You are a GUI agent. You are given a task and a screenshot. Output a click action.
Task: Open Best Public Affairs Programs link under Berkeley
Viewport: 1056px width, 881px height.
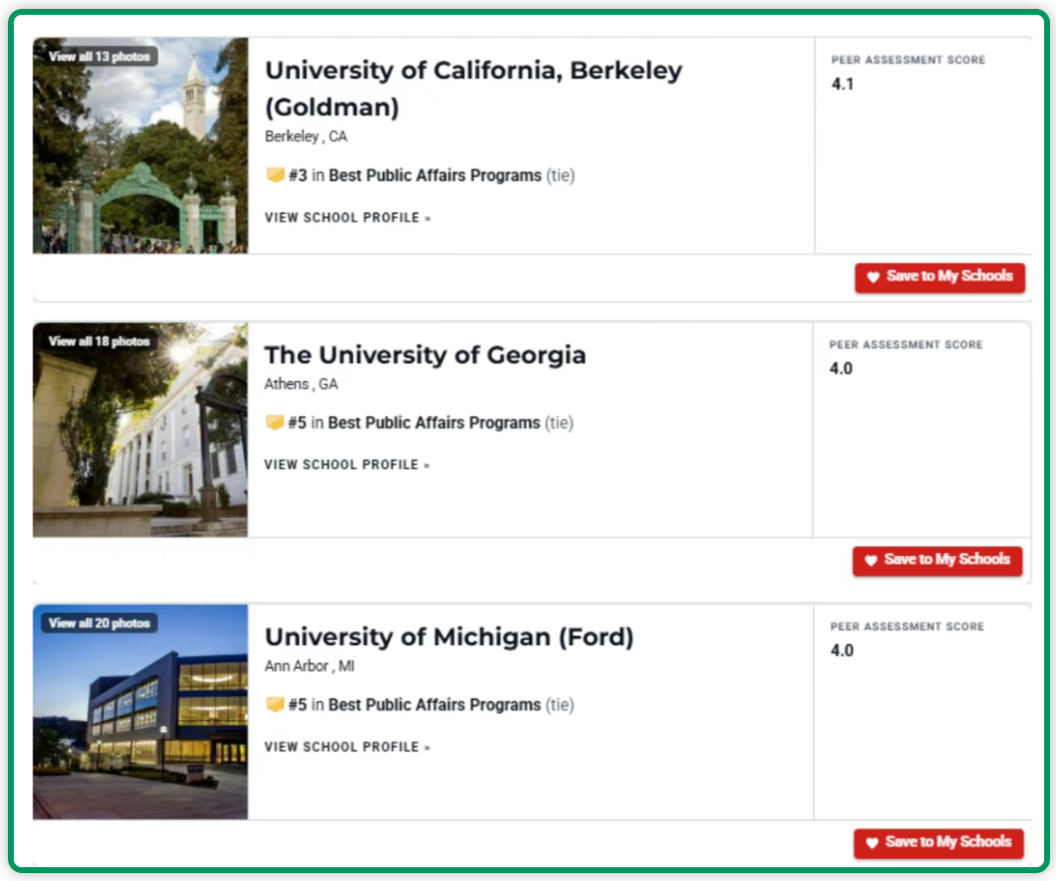[x=434, y=176]
